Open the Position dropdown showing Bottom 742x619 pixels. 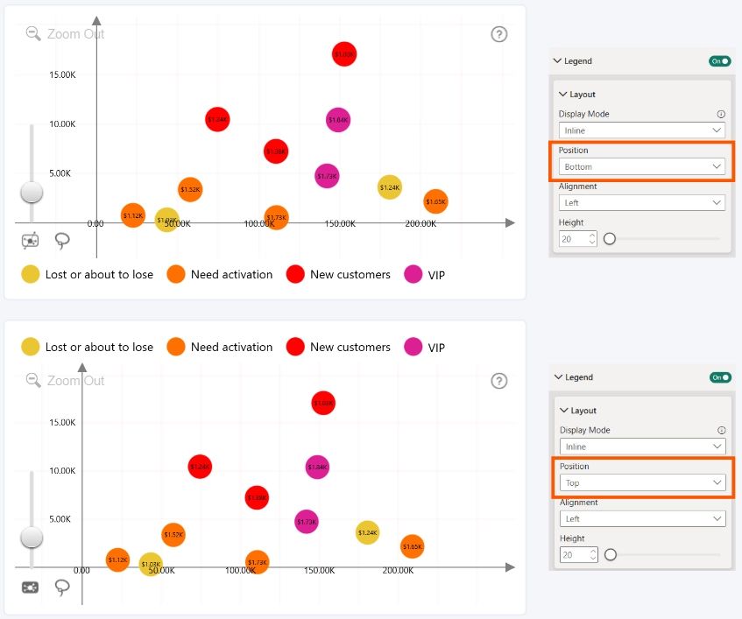641,166
